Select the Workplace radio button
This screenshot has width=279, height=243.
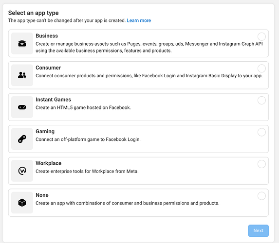tap(261, 164)
